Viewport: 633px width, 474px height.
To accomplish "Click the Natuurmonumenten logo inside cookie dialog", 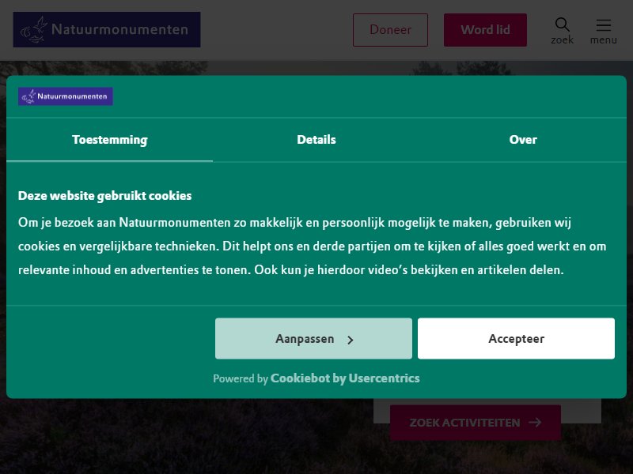I will 66,96.
